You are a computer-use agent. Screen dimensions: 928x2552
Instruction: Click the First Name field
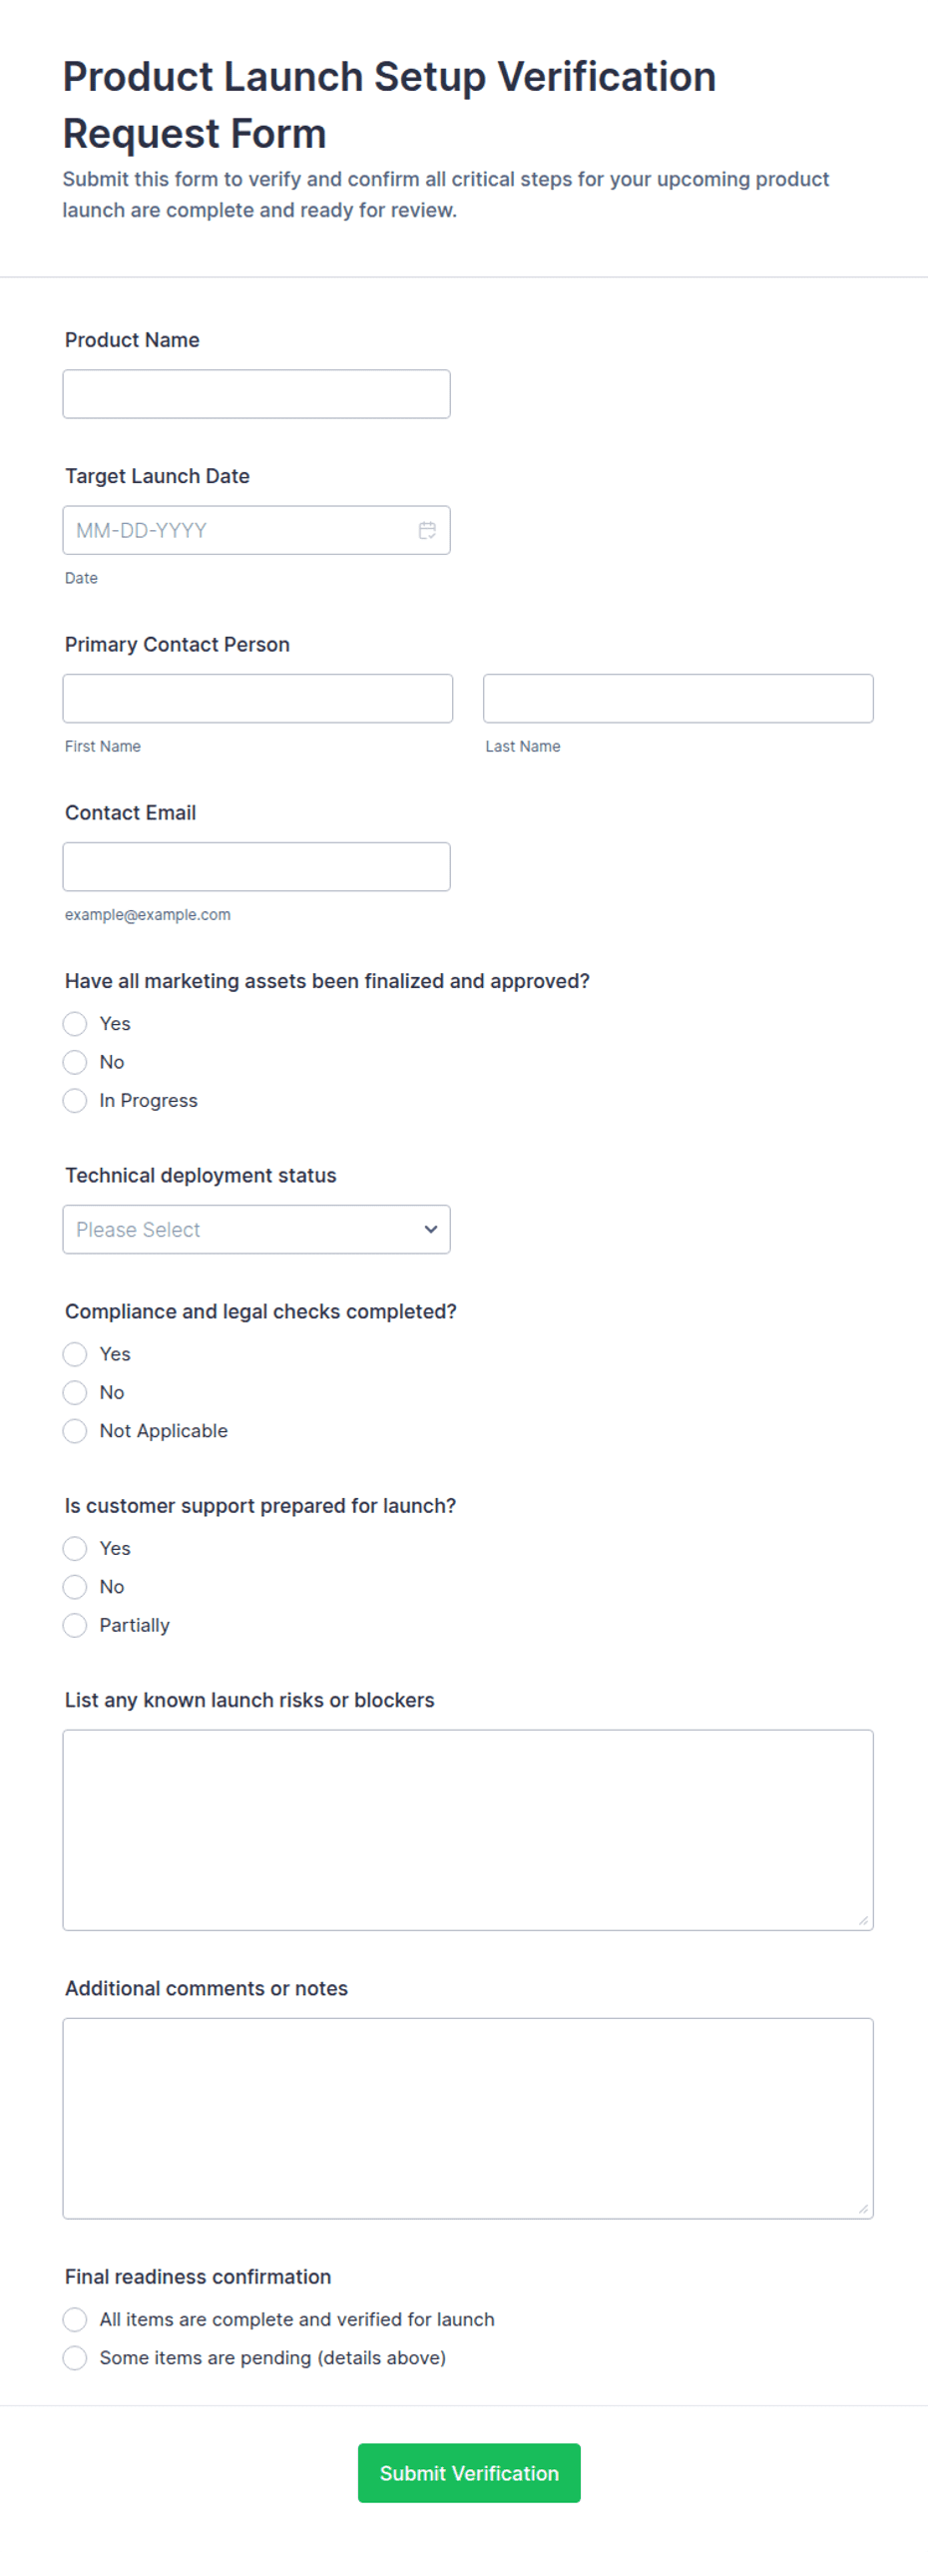257,699
